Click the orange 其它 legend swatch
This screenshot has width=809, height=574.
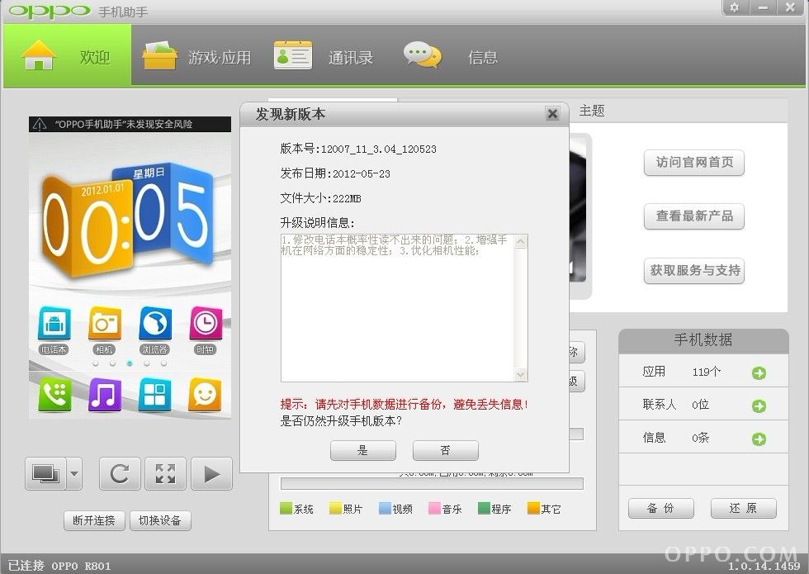coord(533,509)
